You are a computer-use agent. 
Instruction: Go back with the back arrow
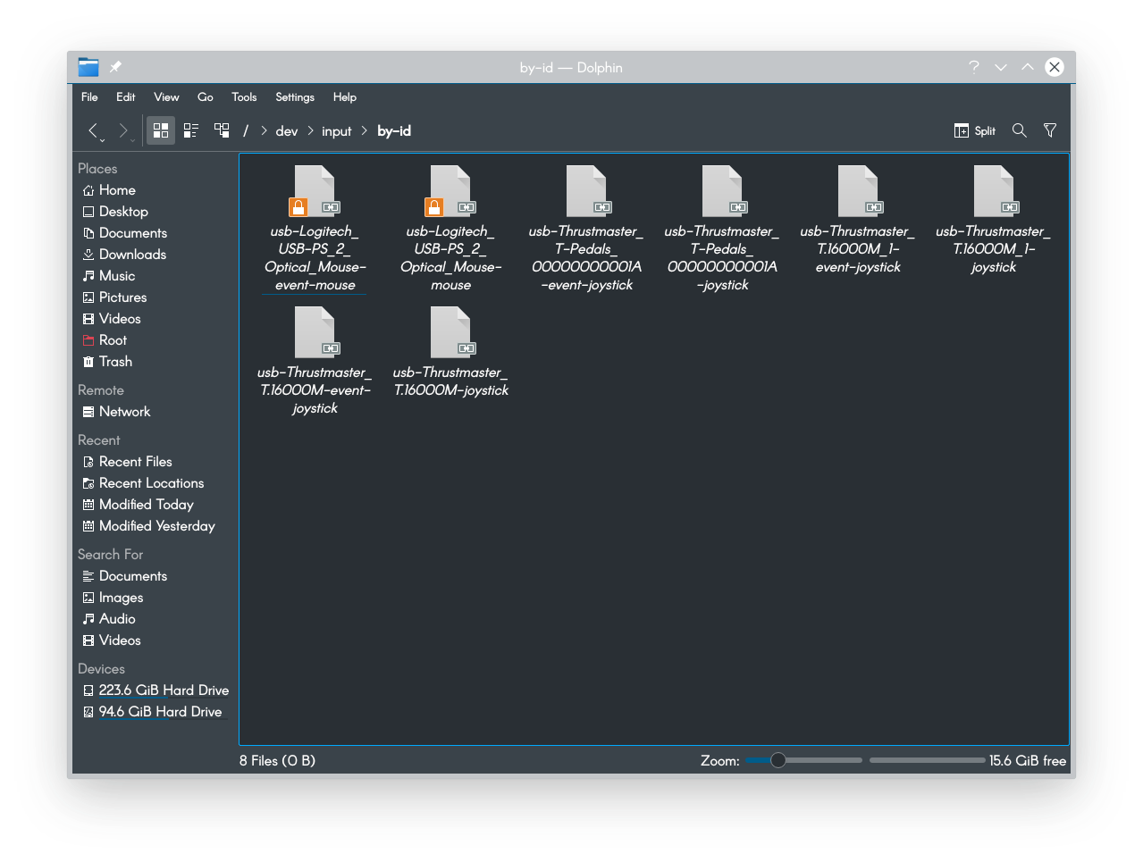point(93,130)
